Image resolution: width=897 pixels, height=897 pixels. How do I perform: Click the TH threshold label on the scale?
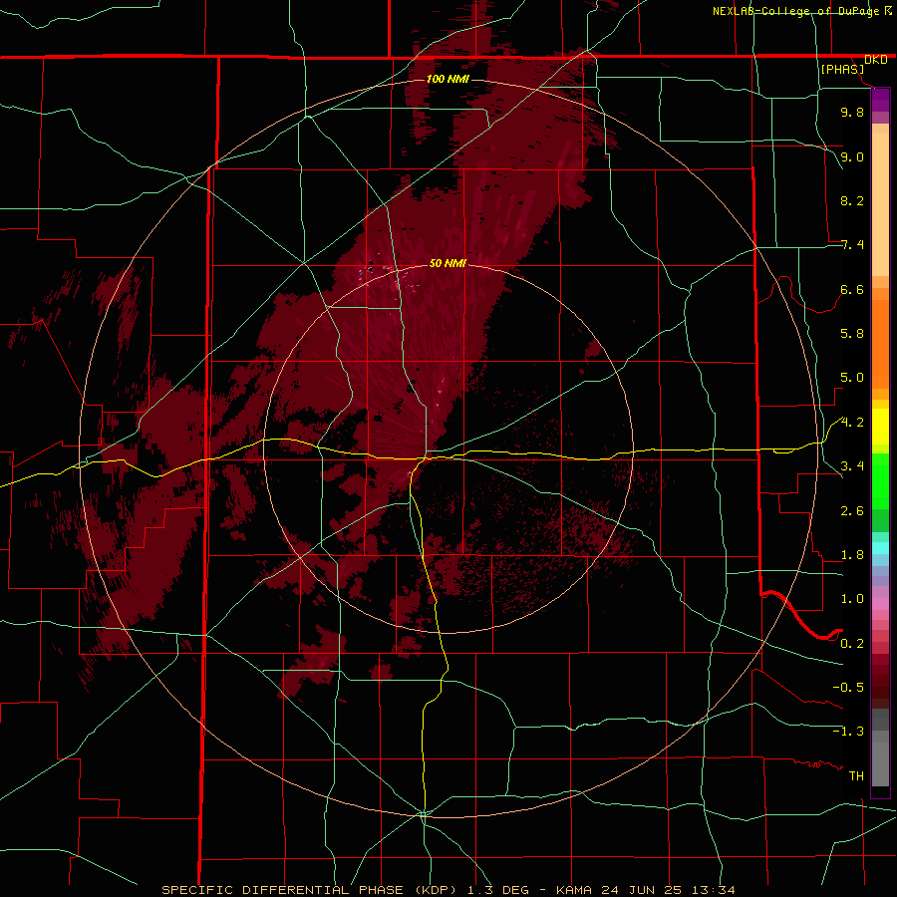coord(856,776)
